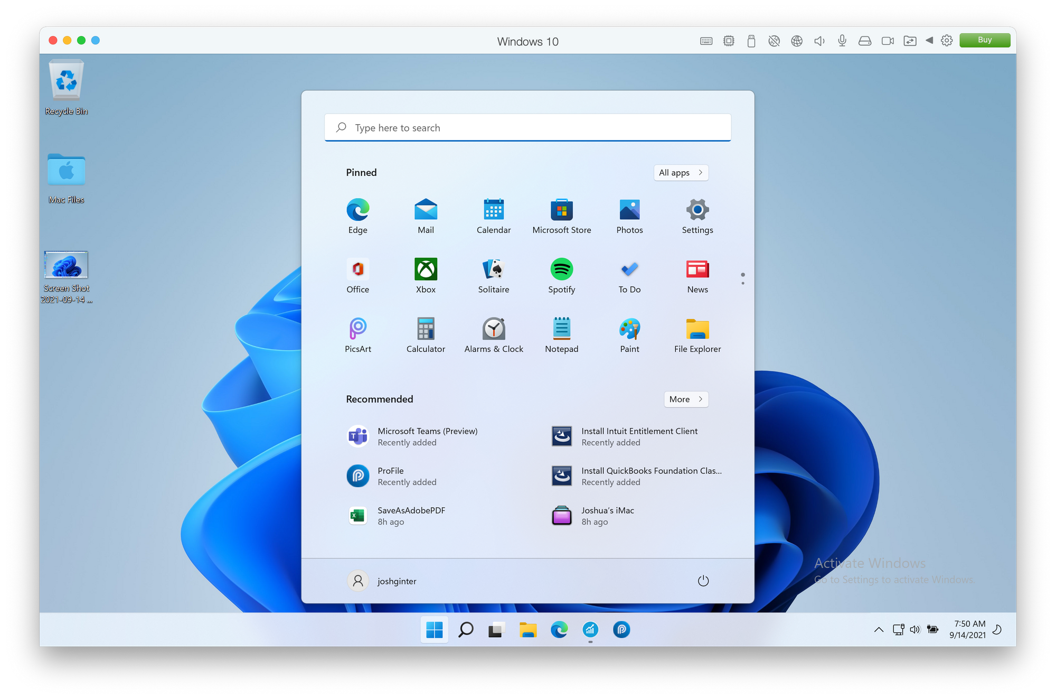The image size is (1056, 699).
Task: Click the Type here to search field
Action: pyautogui.click(x=527, y=127)
